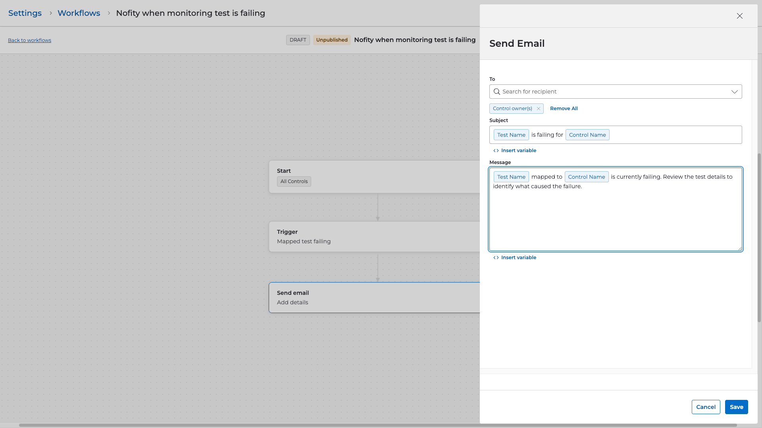Image resolution: width=762 pixels, height=428 pixels.
Task: Click Back to workflows link
Action: click(x=29, y=40)
